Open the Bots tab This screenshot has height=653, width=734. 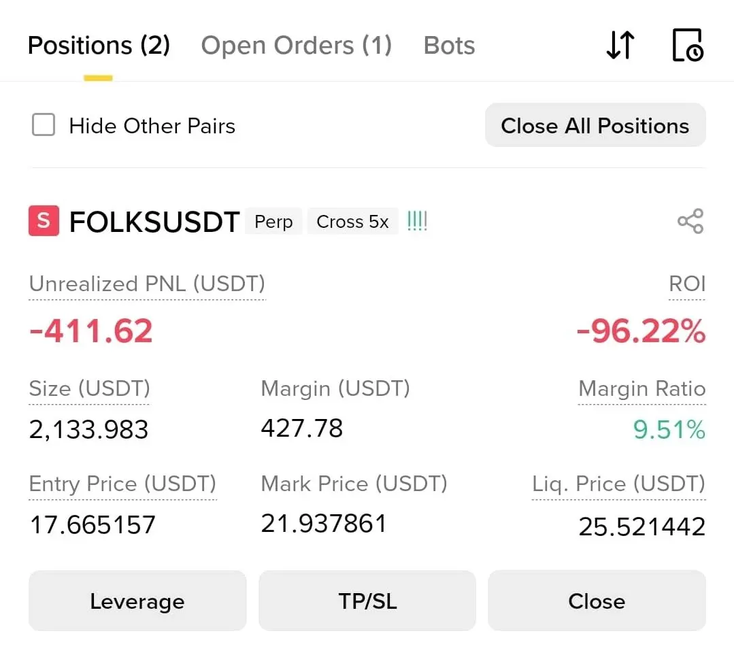pyautogui.click(x=449, y=46)
